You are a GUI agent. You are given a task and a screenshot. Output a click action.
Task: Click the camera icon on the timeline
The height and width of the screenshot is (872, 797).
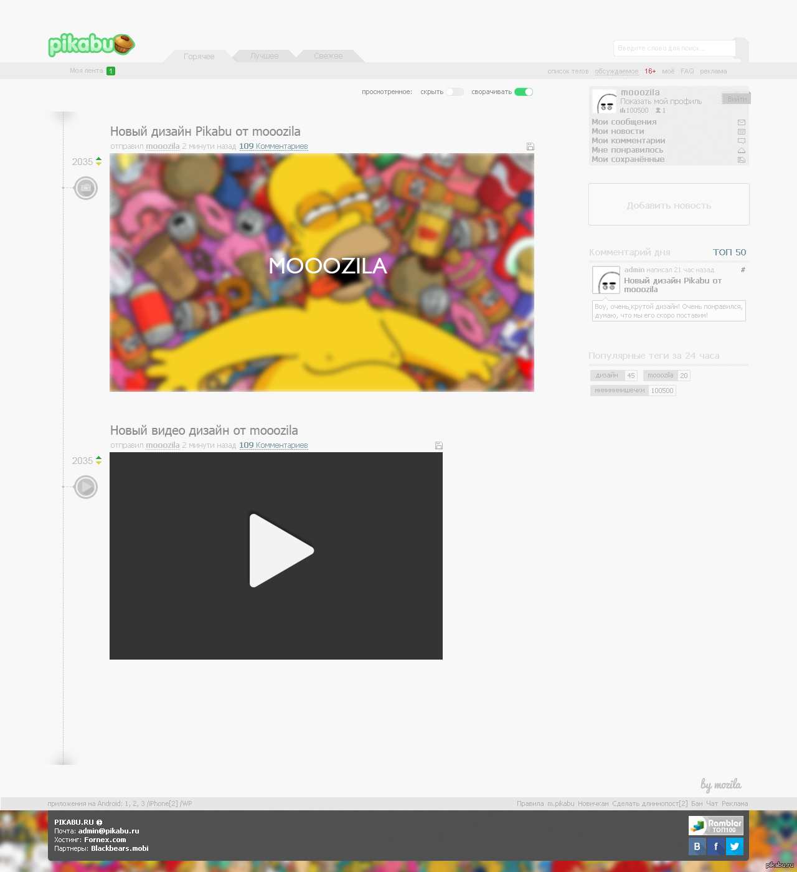[x=86, y=187]
